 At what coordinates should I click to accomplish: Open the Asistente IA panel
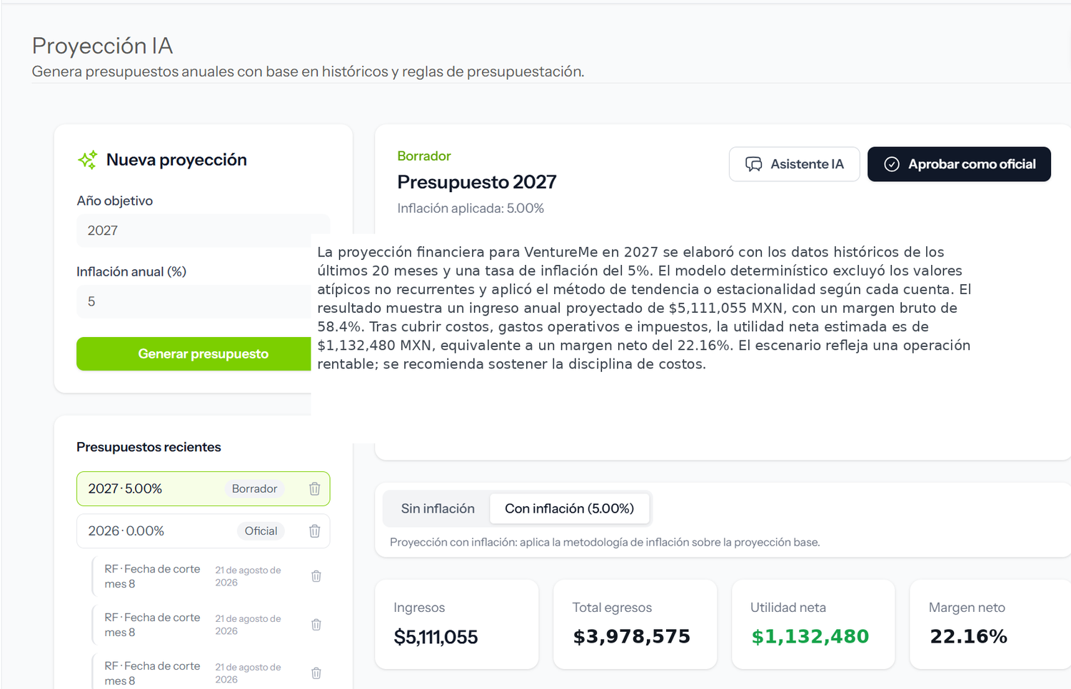click(794, 164)
